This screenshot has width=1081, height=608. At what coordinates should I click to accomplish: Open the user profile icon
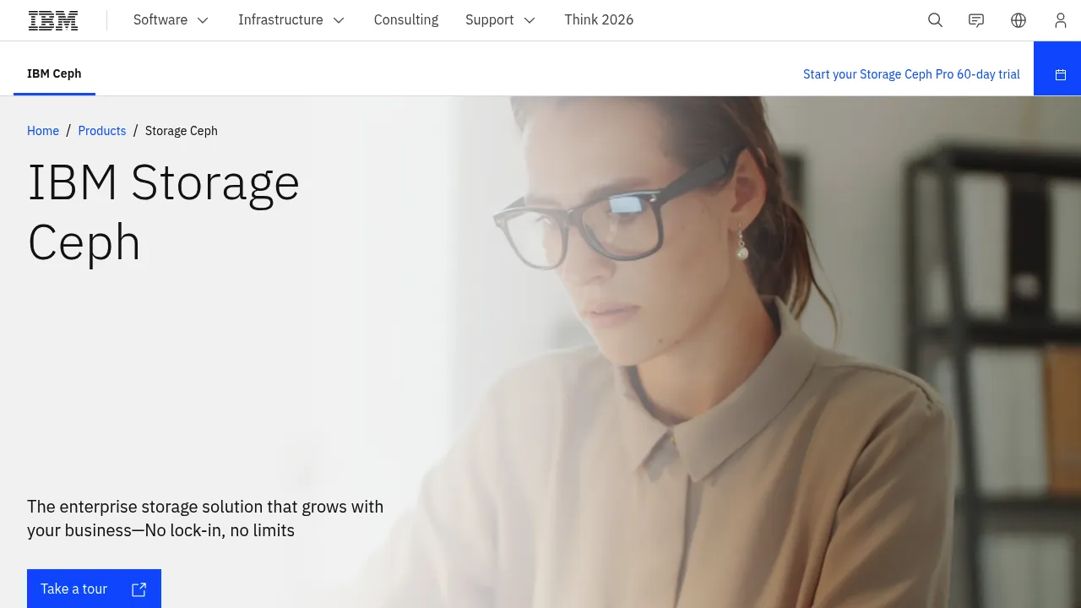(x=1061, y=20)
